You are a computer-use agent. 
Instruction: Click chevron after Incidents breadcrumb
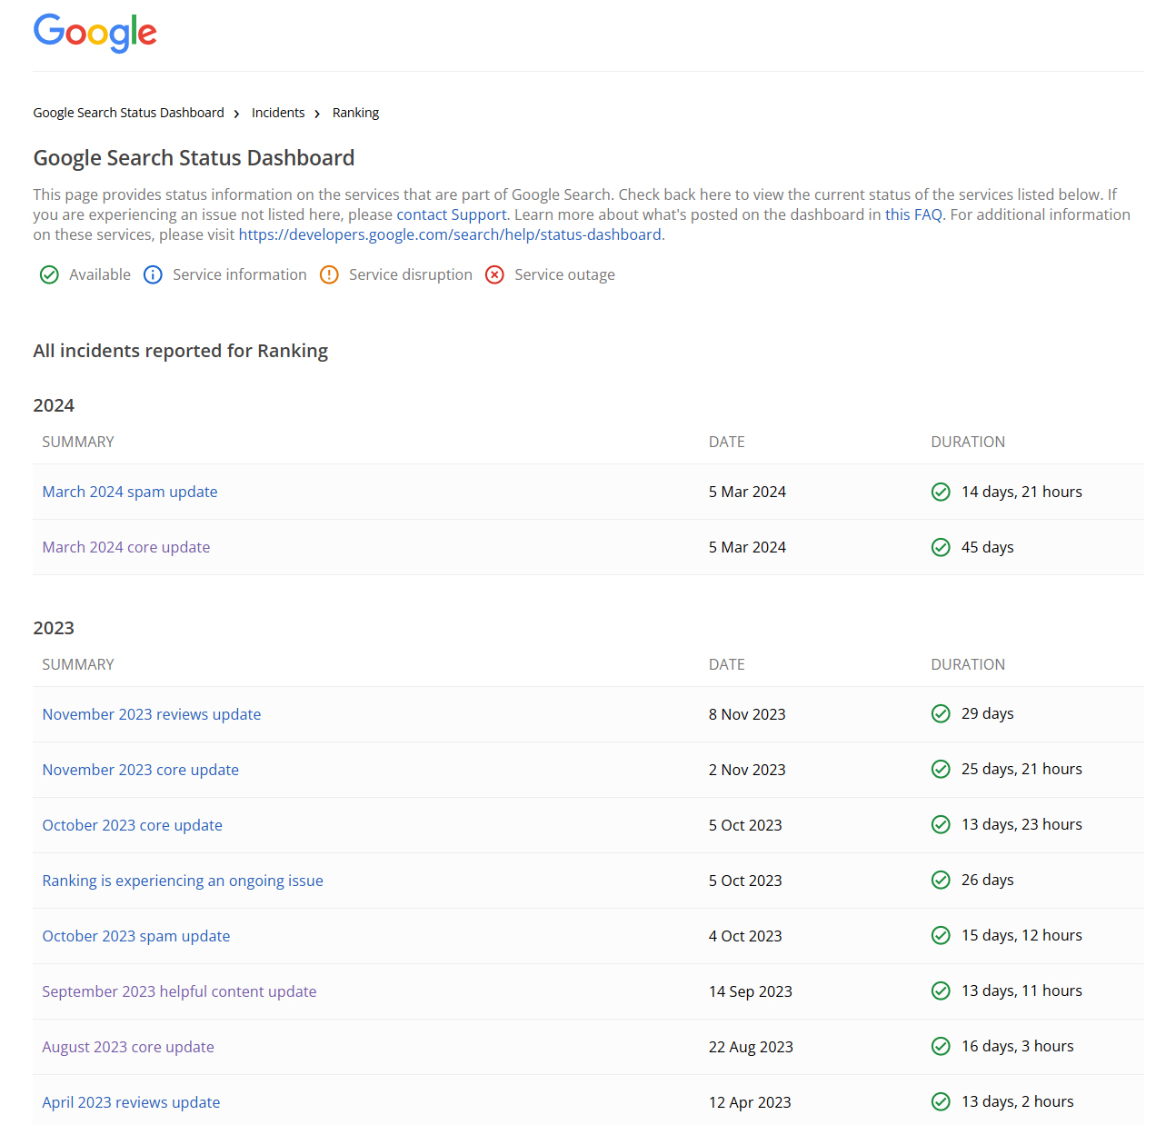click(x=317, y=114)
